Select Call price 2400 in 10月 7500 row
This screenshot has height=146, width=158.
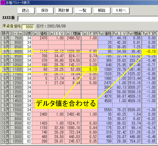pos(40,114)
